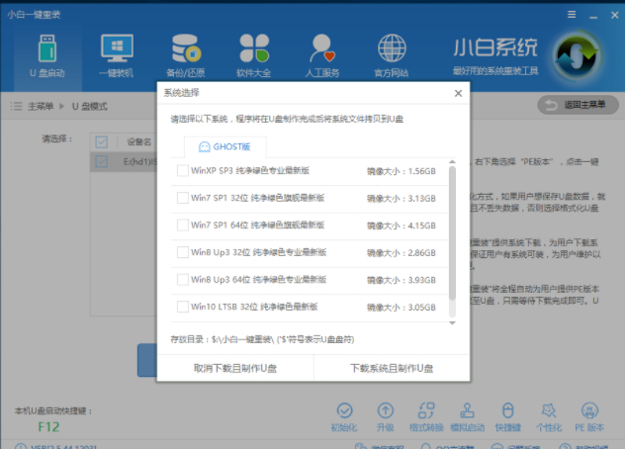Click the 初始化 checkmark icon

pos(345,410)
